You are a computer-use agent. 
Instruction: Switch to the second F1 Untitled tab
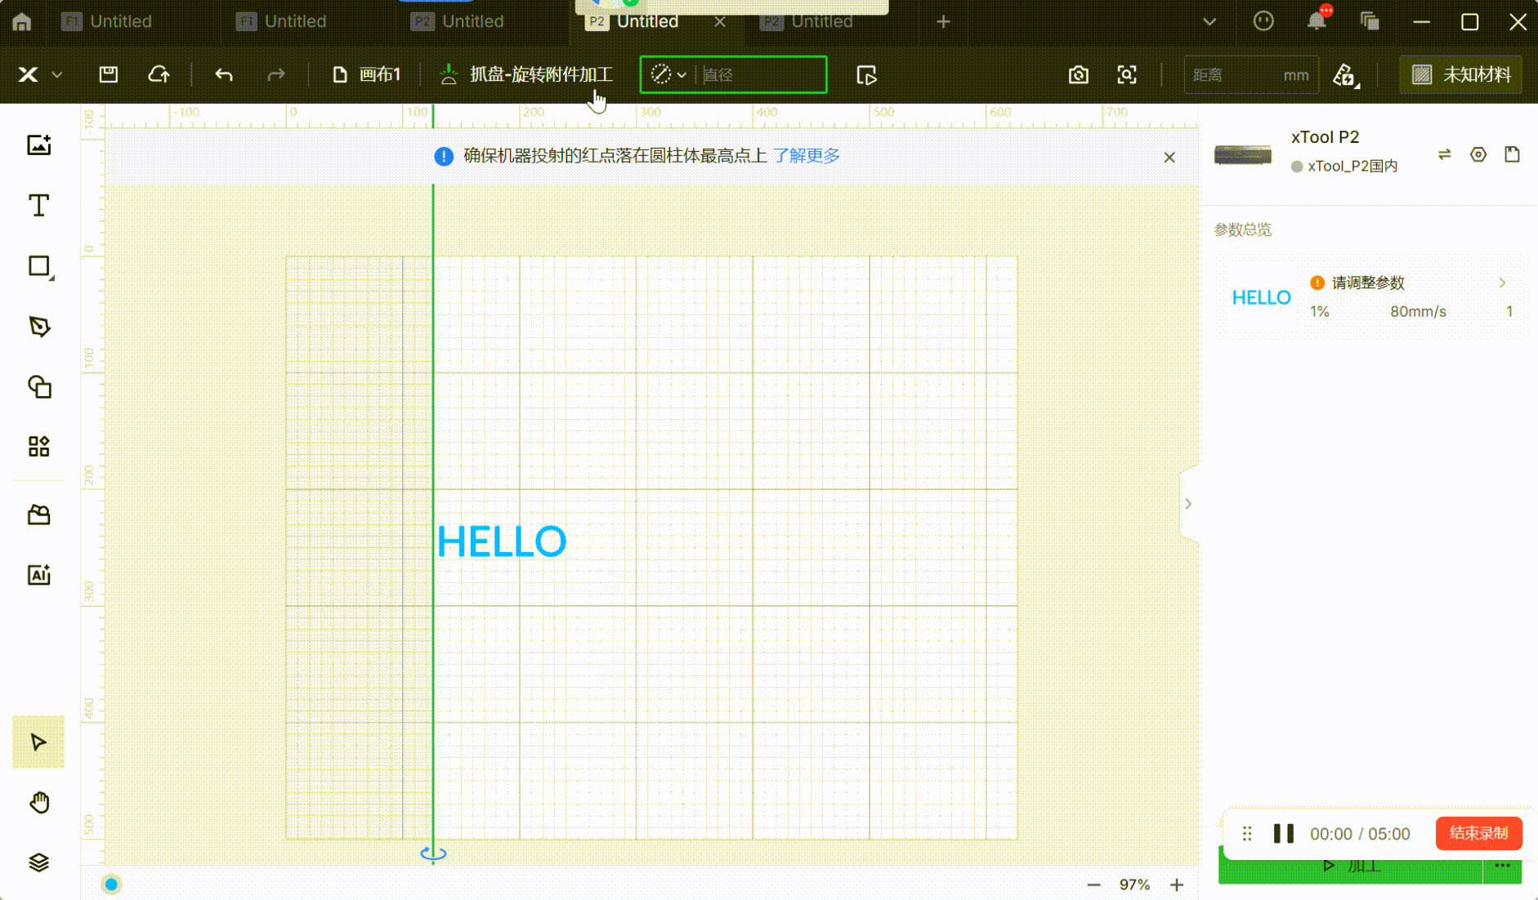282,21
